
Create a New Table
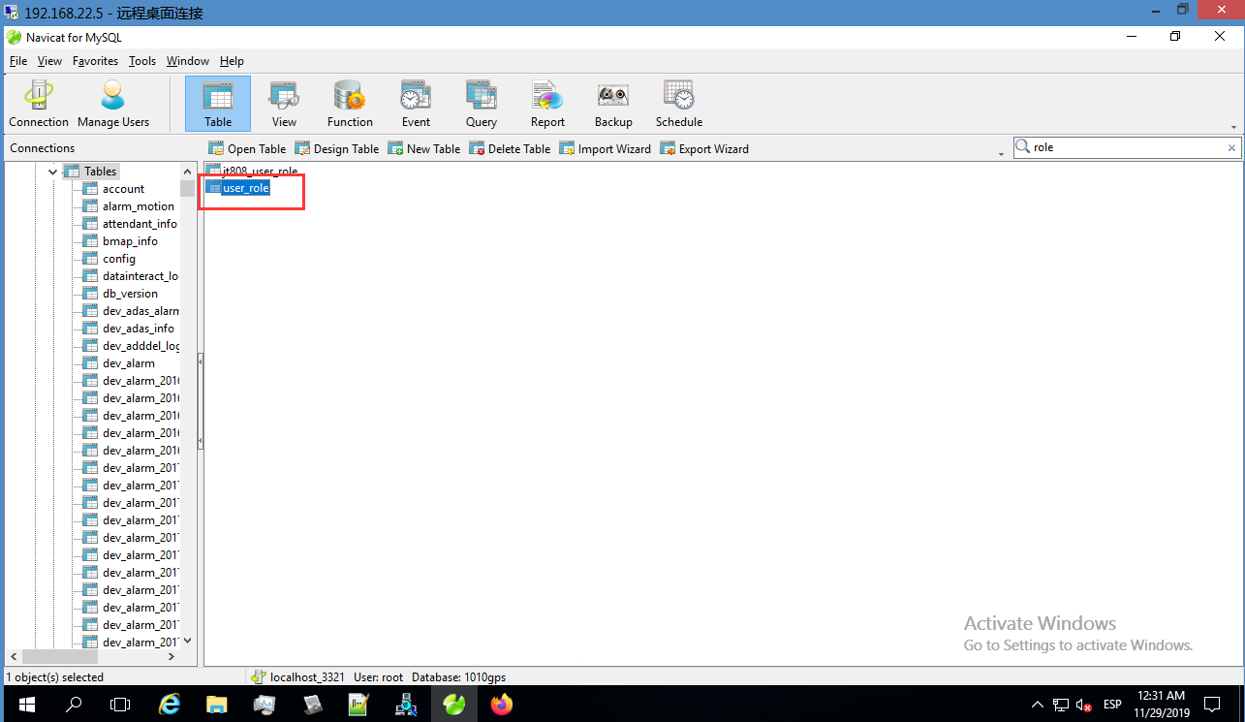[x=424, y=148]
